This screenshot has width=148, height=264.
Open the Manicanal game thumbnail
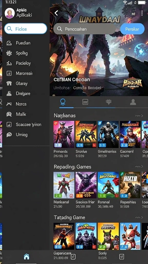click(x=64, y=185)
